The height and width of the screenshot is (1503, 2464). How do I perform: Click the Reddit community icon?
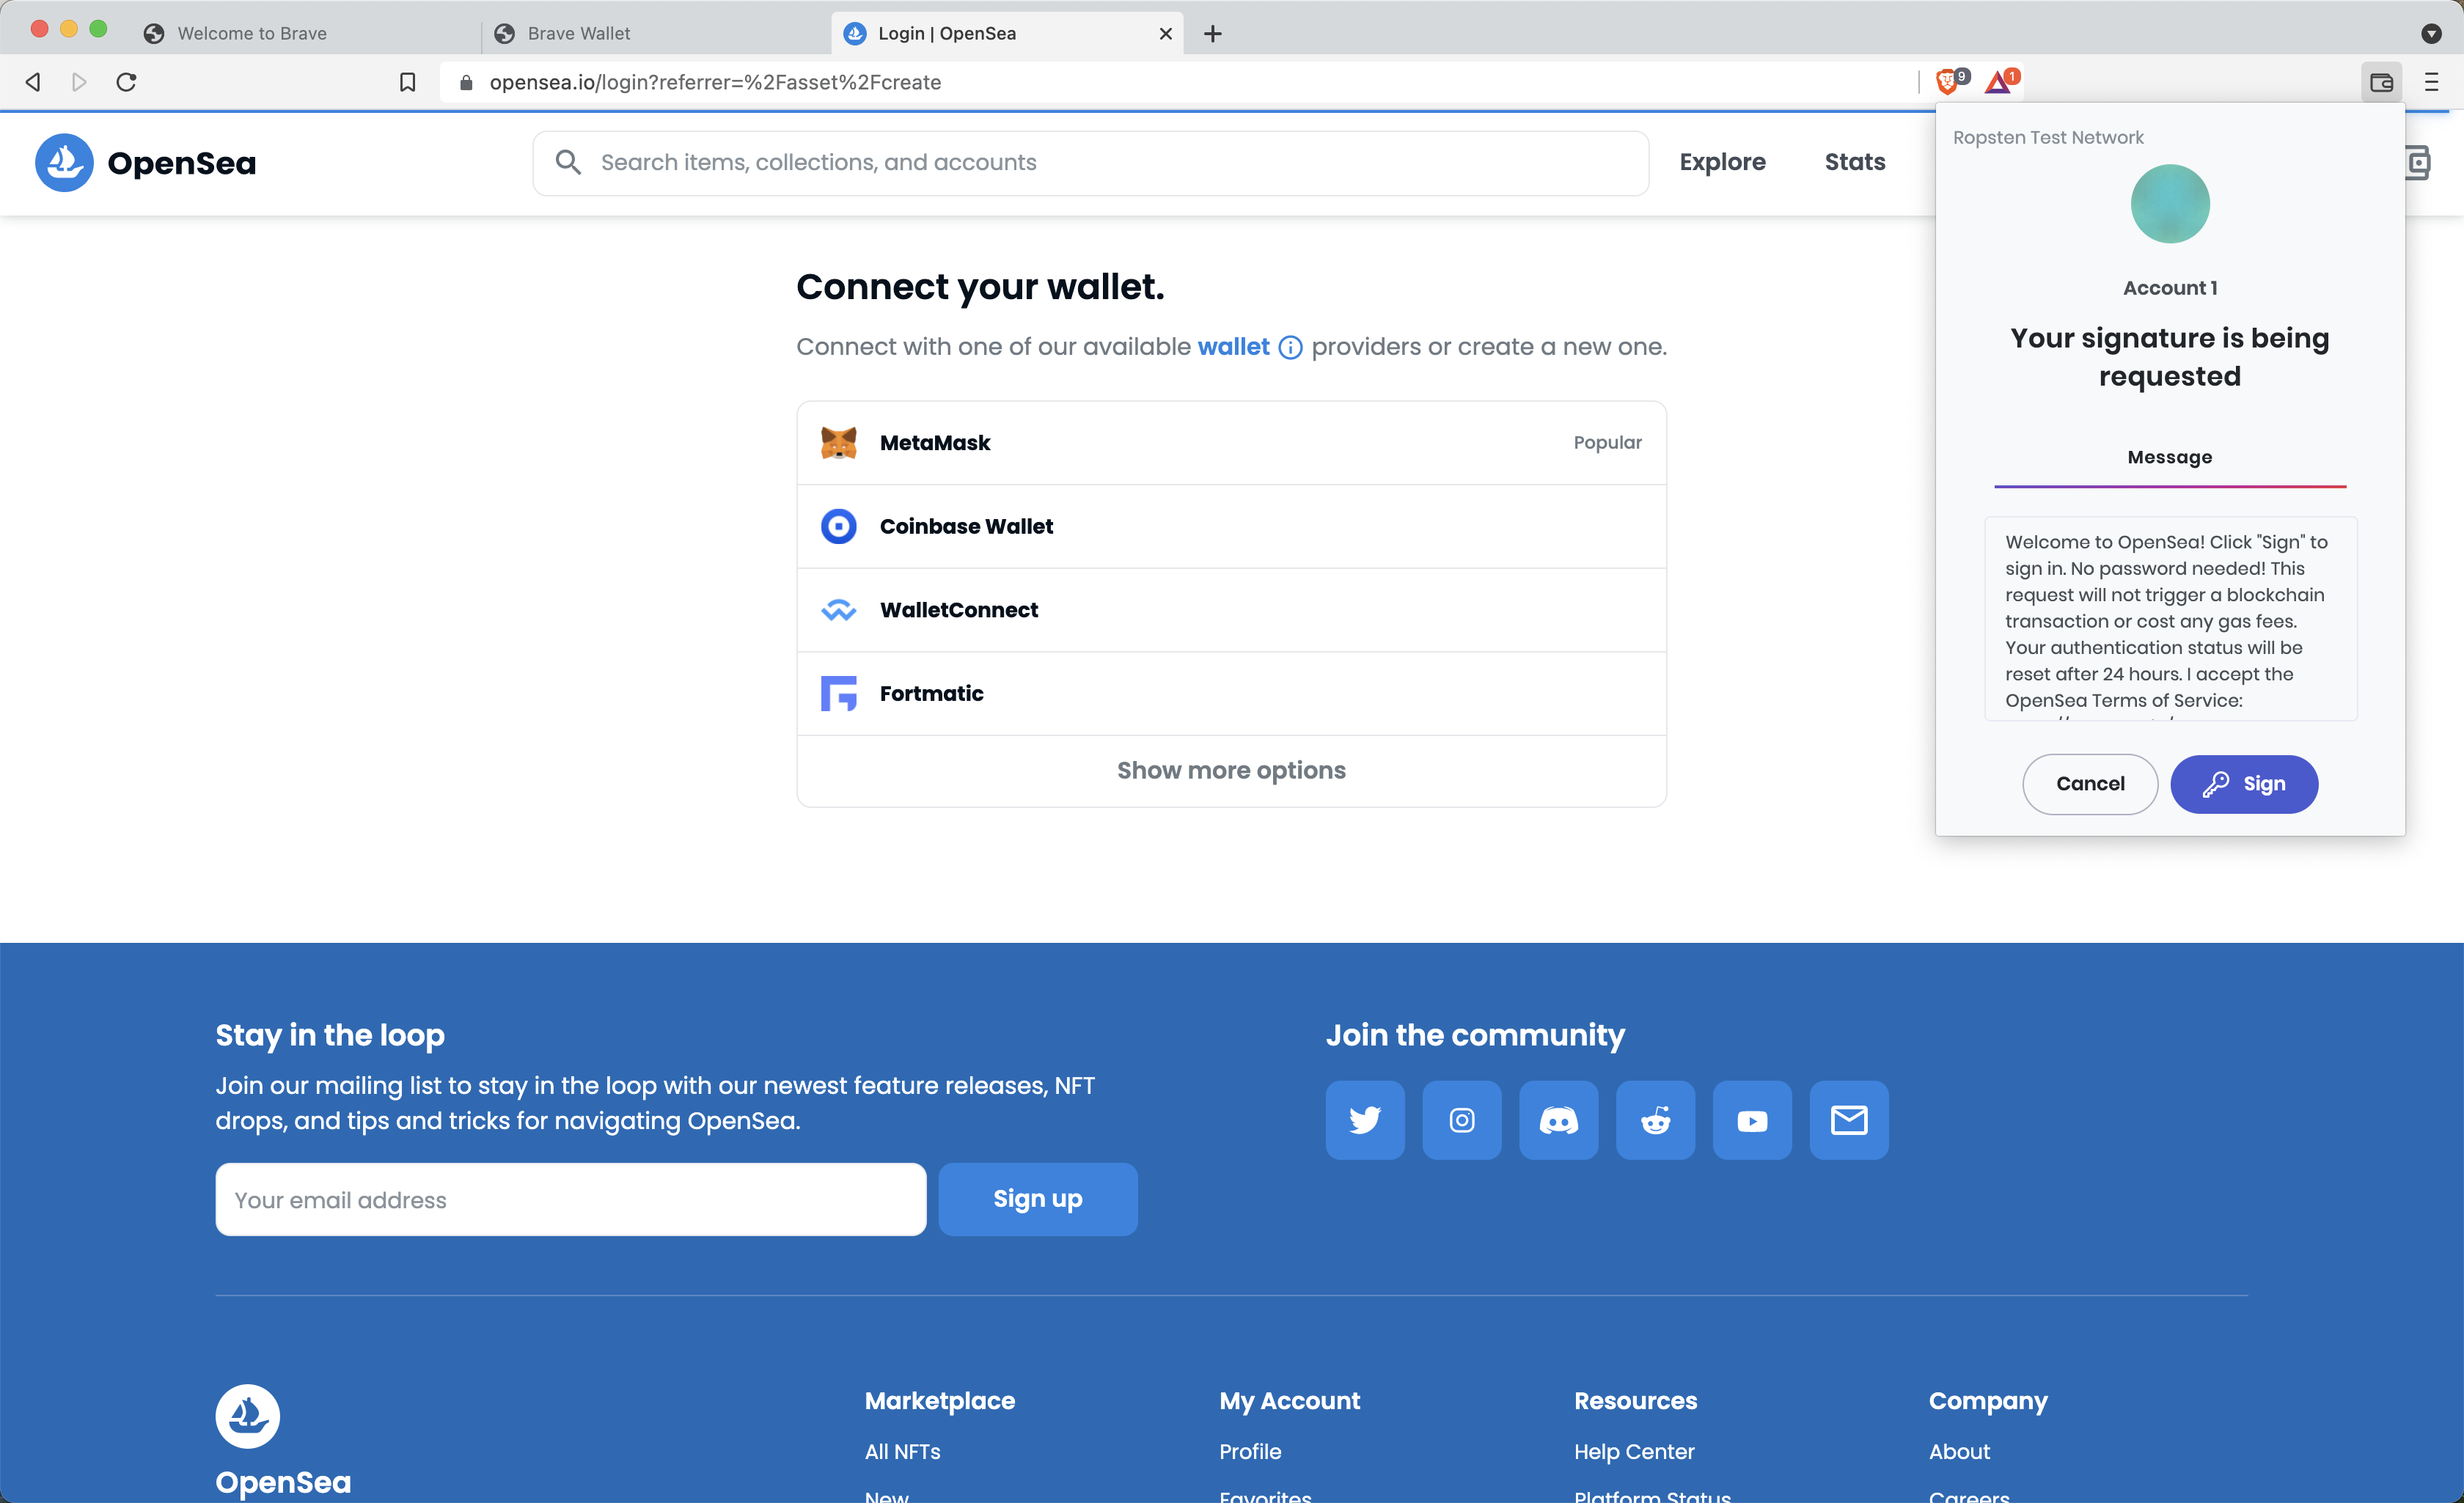(x=1655, y=1120)
